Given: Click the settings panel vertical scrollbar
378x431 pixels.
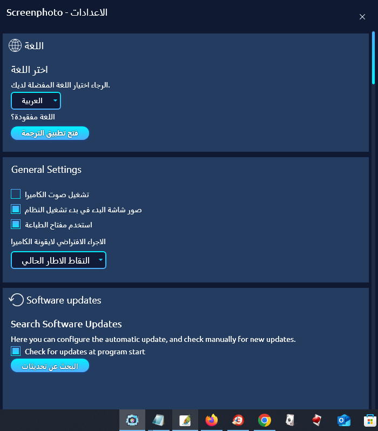Looking at the screenshot, I should pyautogui.click(x=373, y=58).
